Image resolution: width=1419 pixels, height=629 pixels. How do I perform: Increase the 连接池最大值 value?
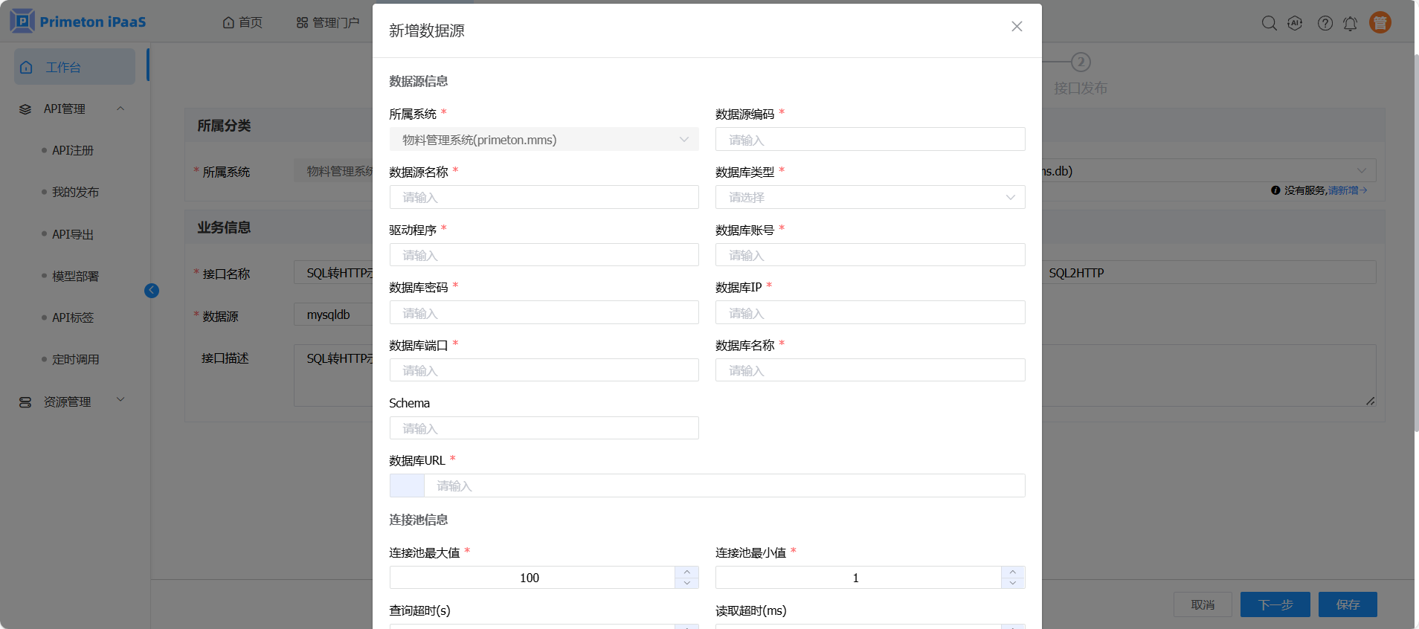click(x=686, y=572)
